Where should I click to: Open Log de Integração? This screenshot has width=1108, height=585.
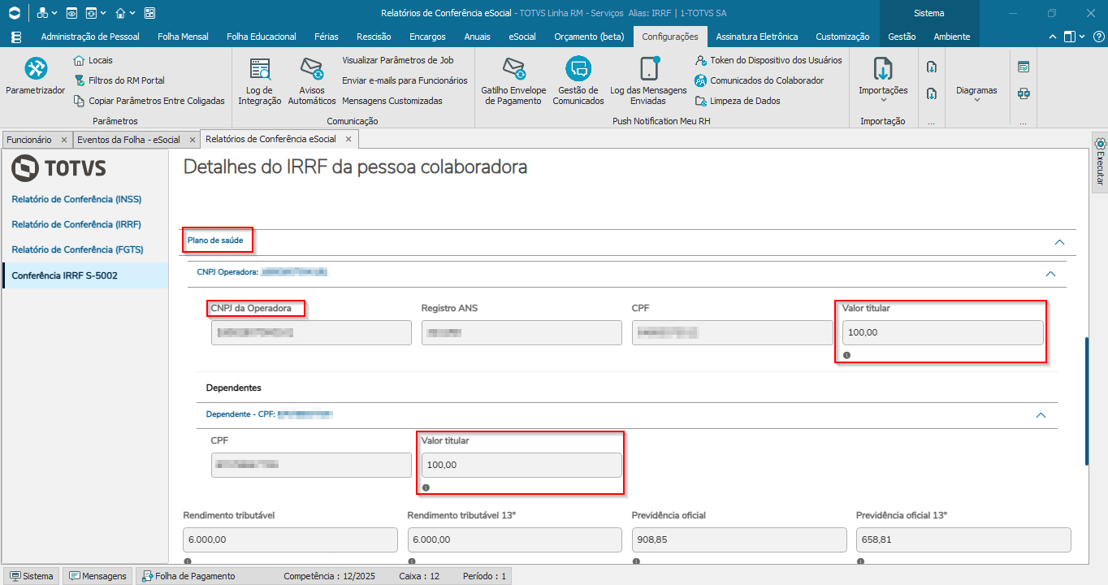pos(260,81)
